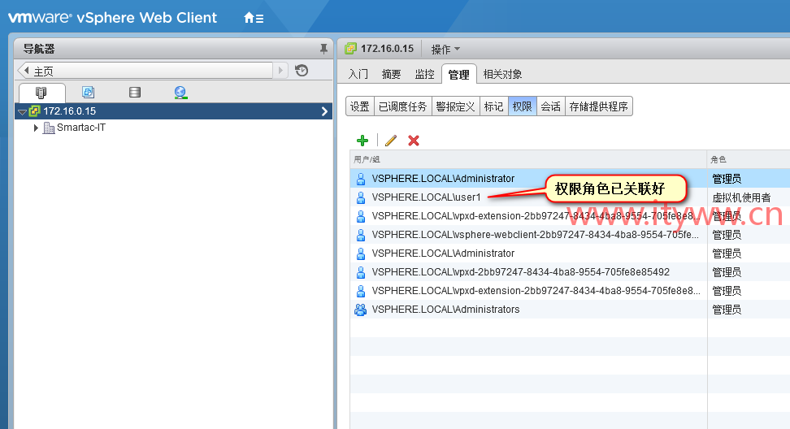This screenshot has width=790, height=429.
Task: Collapse the 172.16.0.15 tree node
Action: [x=22, y=112]
